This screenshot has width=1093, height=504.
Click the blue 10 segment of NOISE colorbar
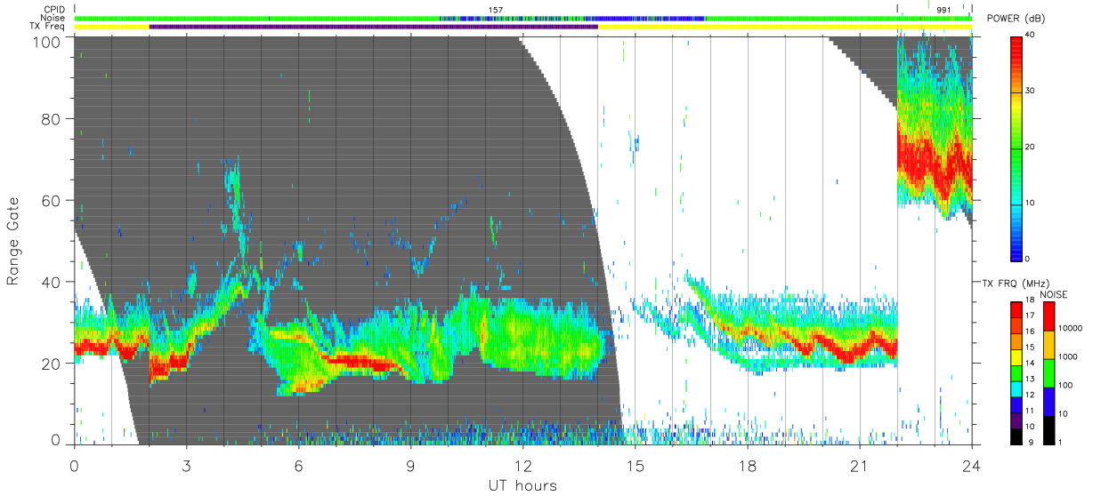point(1048,402)
